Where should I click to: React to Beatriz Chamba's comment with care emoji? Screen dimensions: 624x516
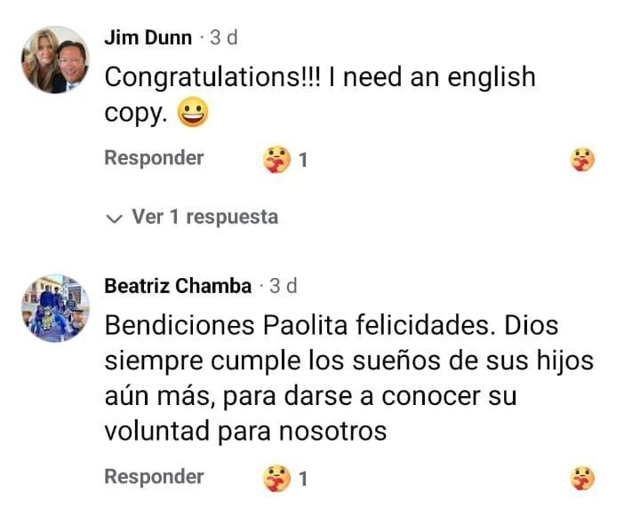pos(582,478)
